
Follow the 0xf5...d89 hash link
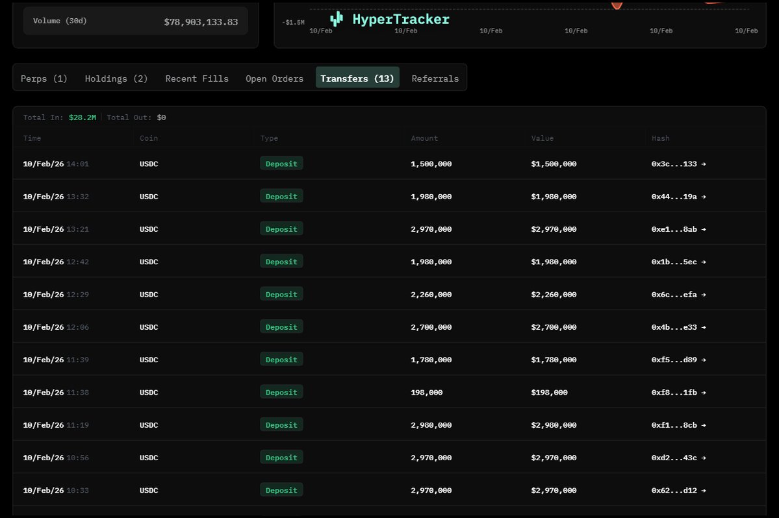(674, 360)
